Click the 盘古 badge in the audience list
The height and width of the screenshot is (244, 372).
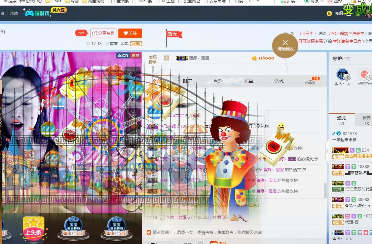tap(338, 157)
